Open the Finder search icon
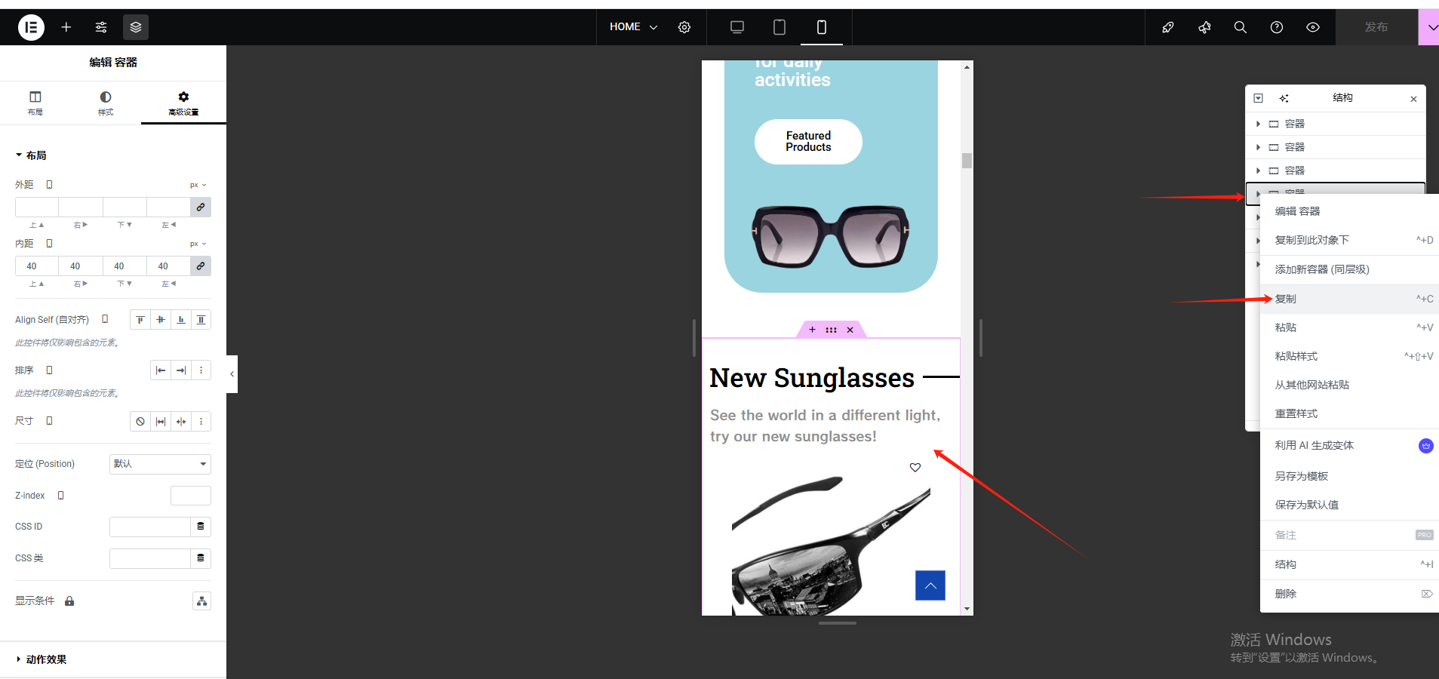Screen dimensions: 1439x679 tap(1240, 27)
